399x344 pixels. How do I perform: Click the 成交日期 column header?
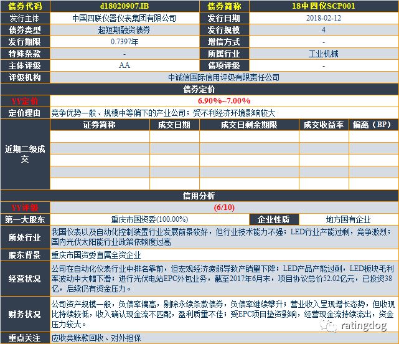(x=174, y=125)
